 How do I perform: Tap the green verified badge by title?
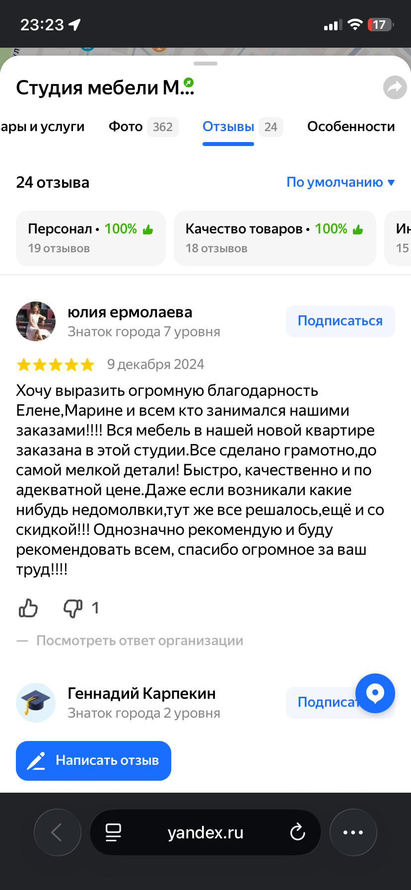coord(189,82)
